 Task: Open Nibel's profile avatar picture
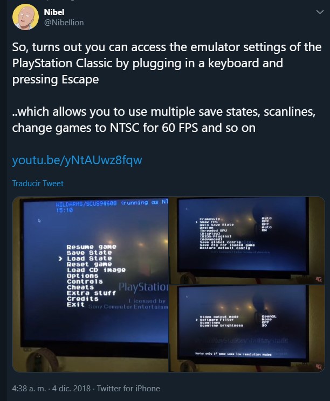pos(25,17)
